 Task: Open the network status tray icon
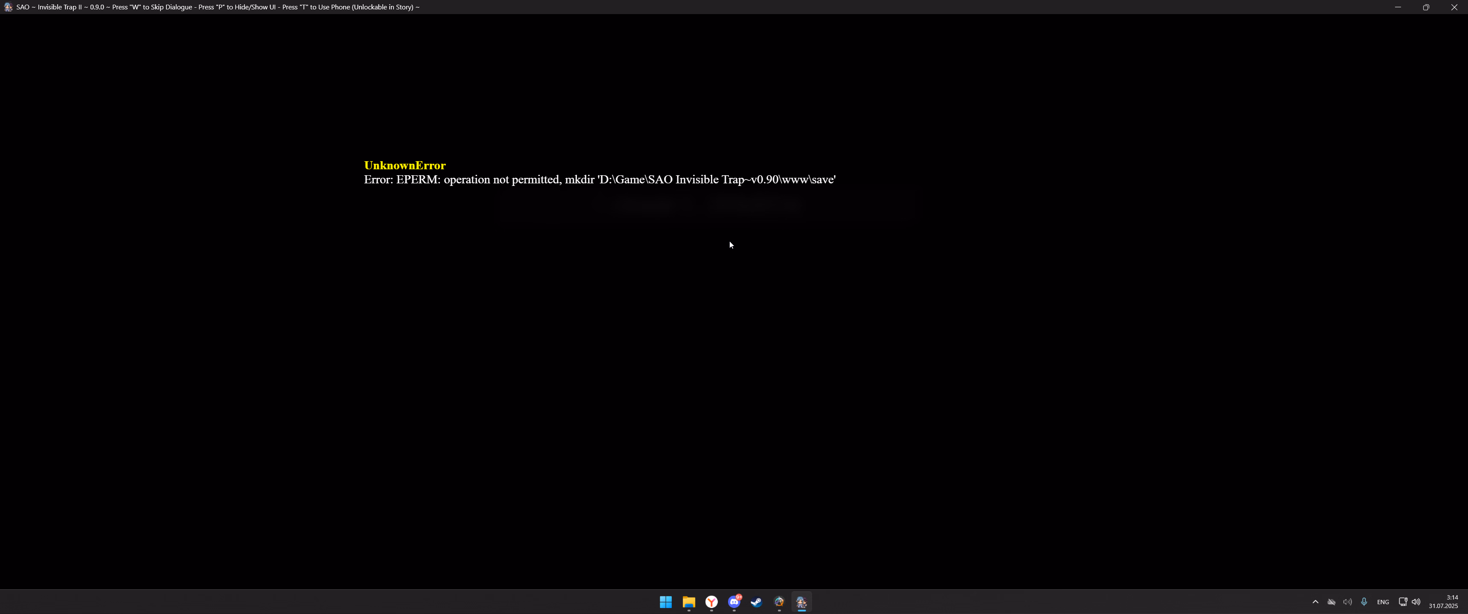pyautogui.click(x=1403, y=602)
